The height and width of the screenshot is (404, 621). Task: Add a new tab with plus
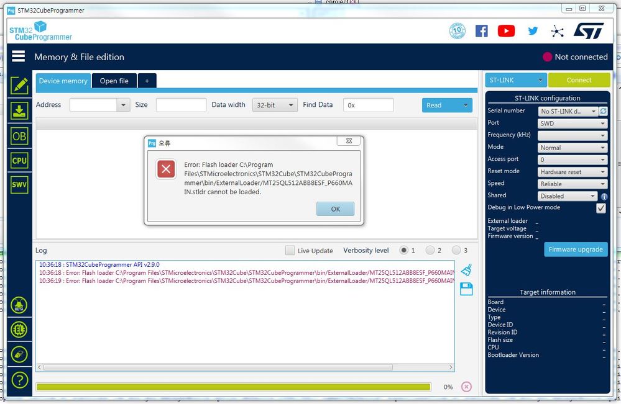[147, 81]
